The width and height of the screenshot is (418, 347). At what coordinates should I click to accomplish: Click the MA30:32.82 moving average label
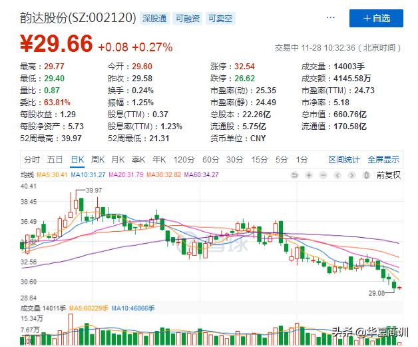(164, 174)
